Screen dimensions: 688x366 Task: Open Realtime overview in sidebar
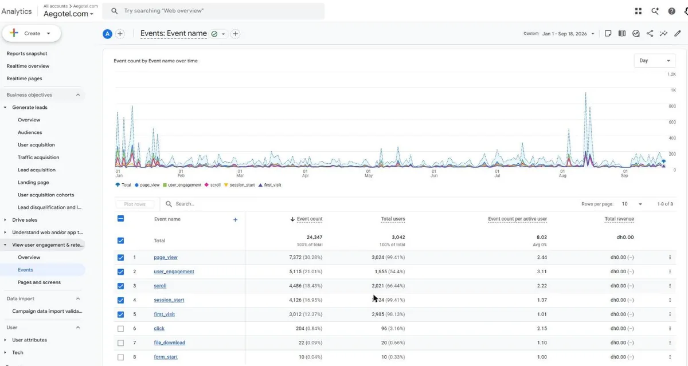click(28, 66)
